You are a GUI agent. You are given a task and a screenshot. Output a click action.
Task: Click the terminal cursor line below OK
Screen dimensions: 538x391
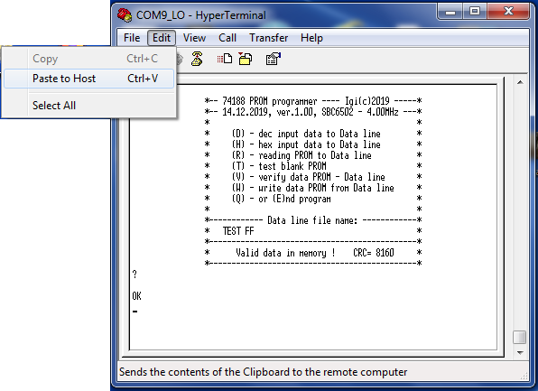pyautogui.click(x=135, y=312)
